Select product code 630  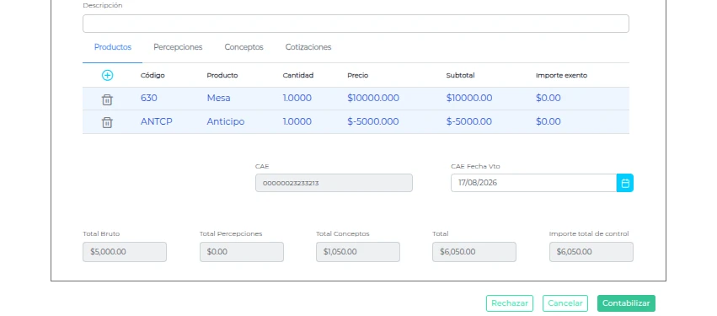(148, 99)
